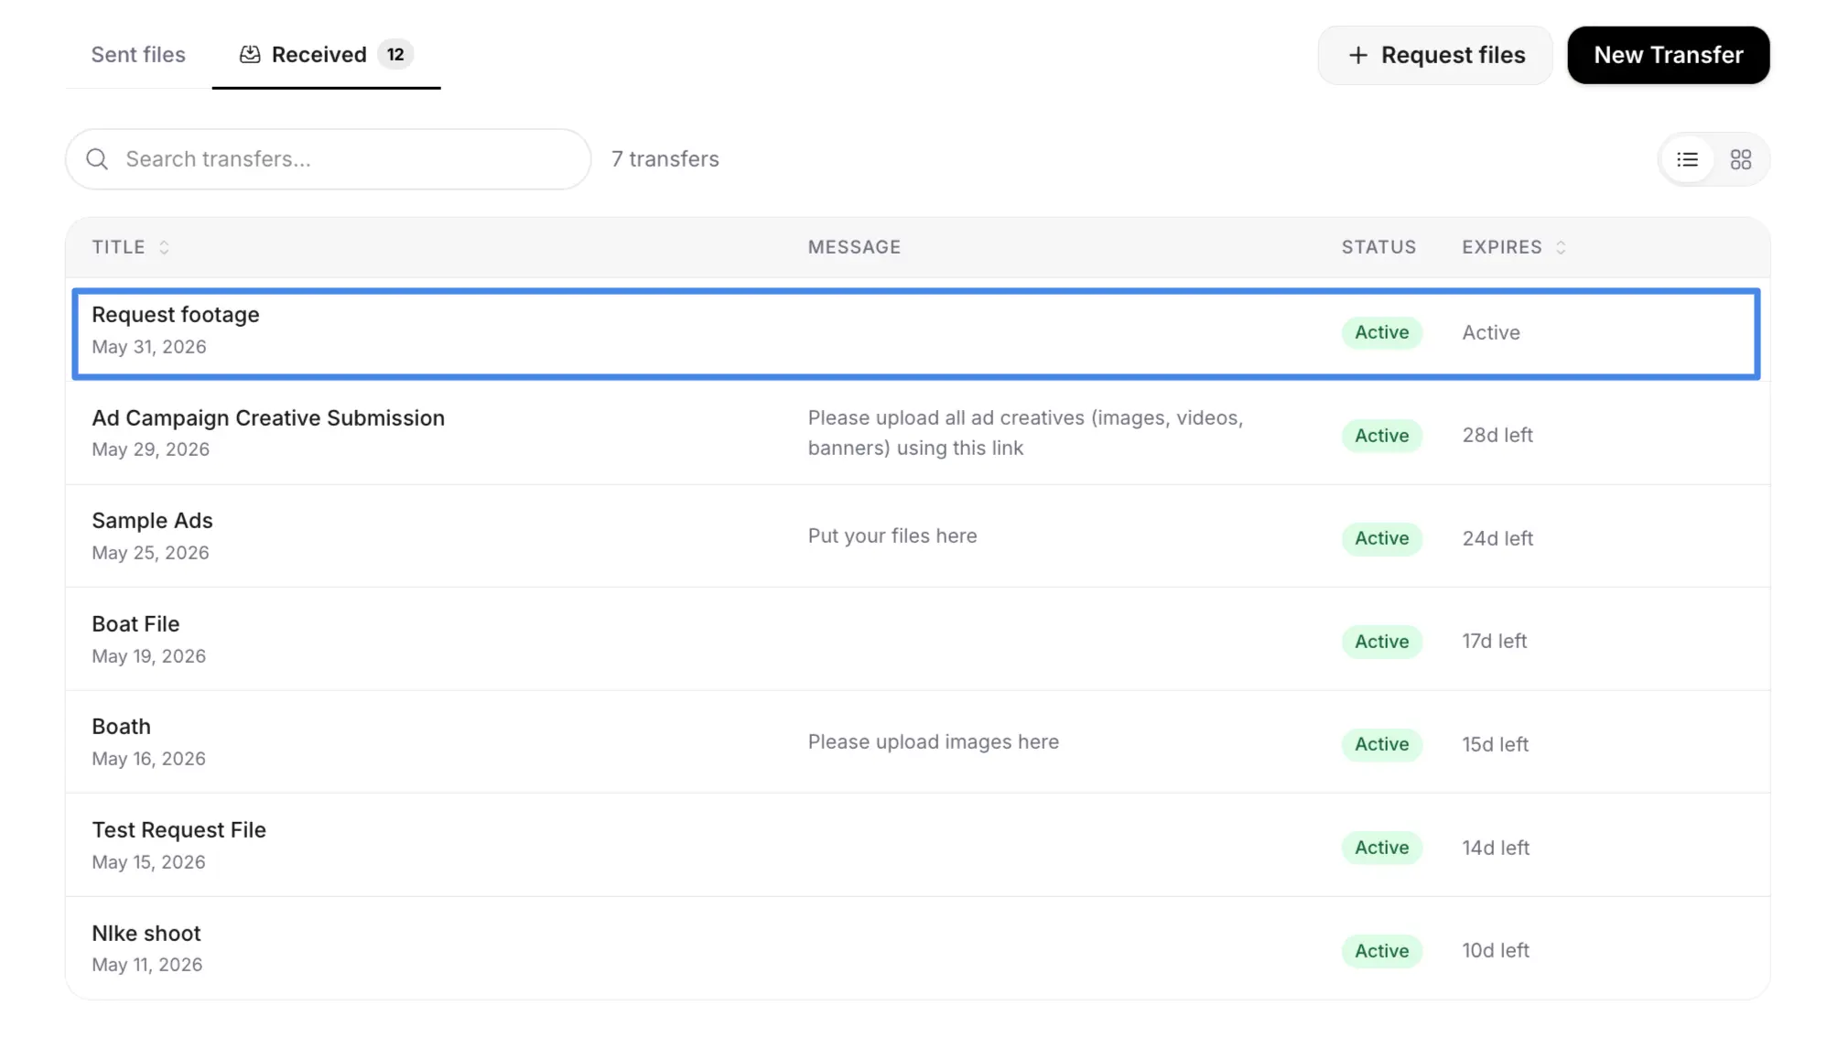Click the Request files button
Screen dimensions: 1838x1049
1434,56
